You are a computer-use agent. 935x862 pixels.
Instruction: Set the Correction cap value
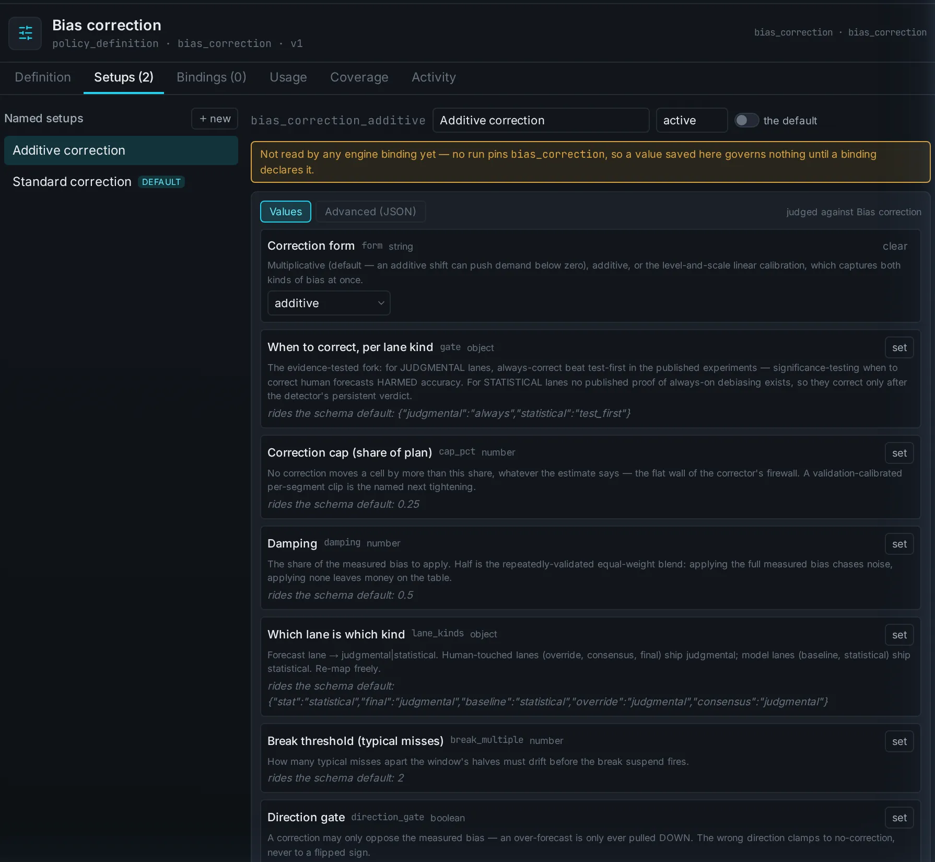pyautogui.click(x=899, y=453)
